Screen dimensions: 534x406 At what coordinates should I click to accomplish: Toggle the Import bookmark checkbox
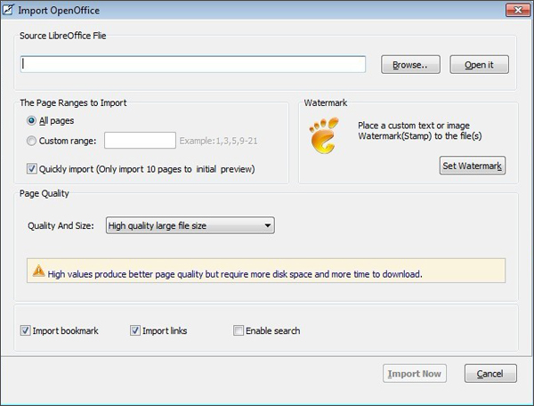[25, 330]
